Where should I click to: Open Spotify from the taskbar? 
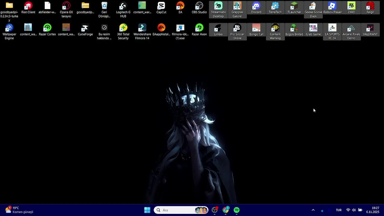(237, 210)
